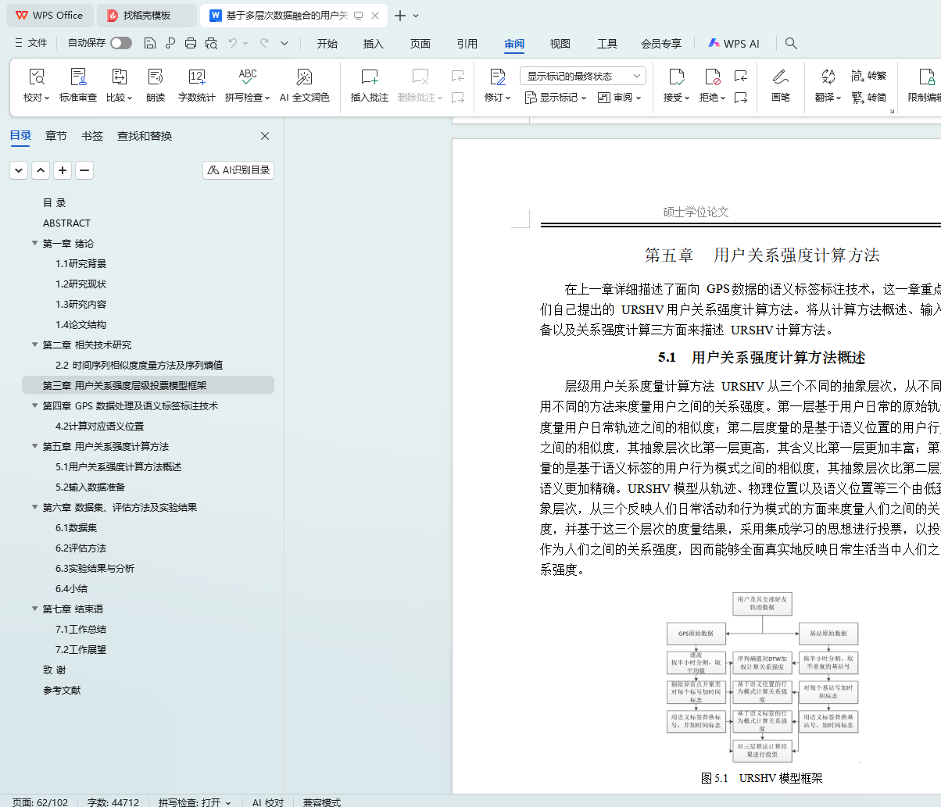Open the 引用 ribbon tab
Image resolution: width=941 pixels, height=807 pixels.
(467, 44)
